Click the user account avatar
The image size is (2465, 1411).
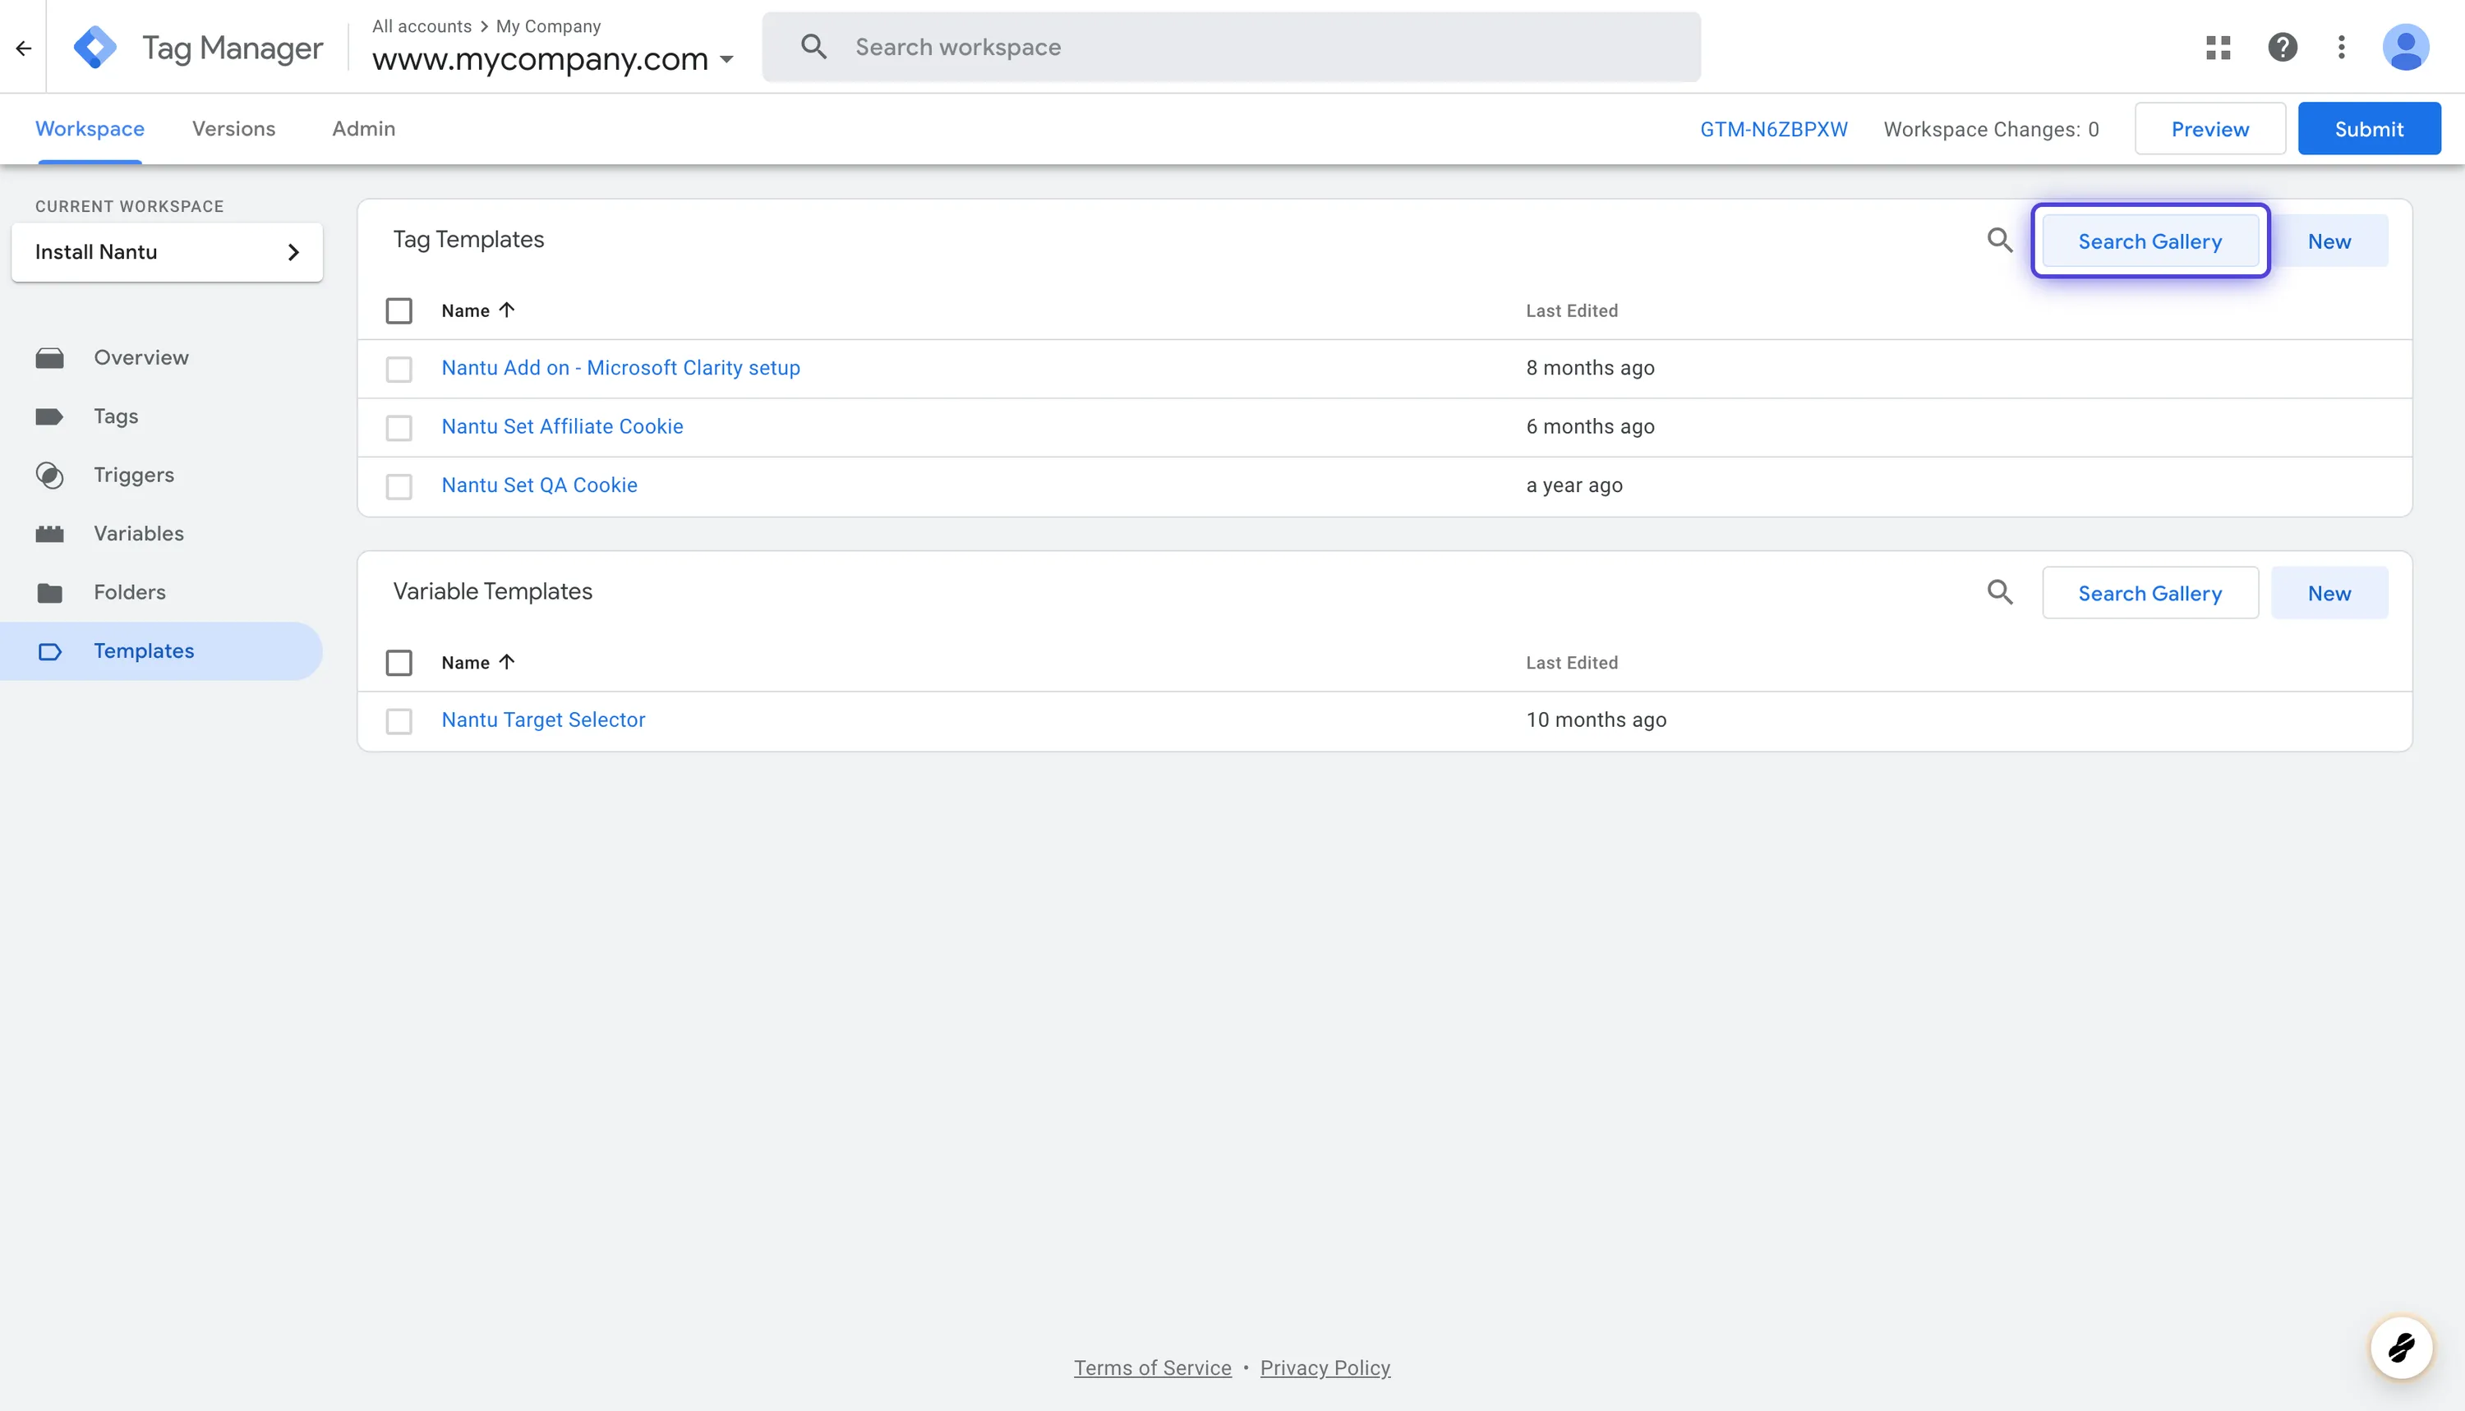click(2405, 48)
